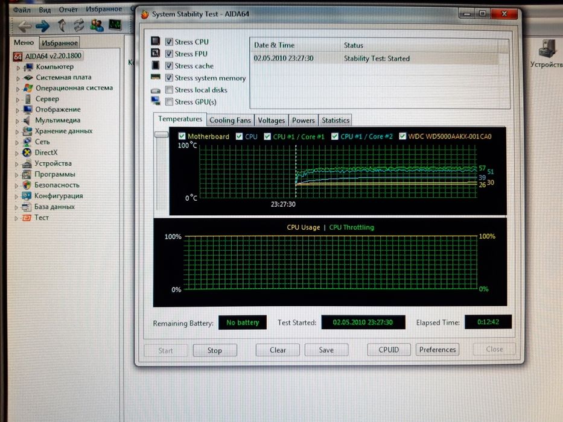
Task: Click the Системная плата icon
Action: coord(28,78)
